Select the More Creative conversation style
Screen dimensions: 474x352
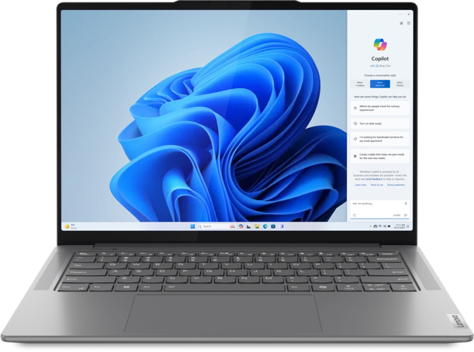pyautogui.click(x=360, y=84)
